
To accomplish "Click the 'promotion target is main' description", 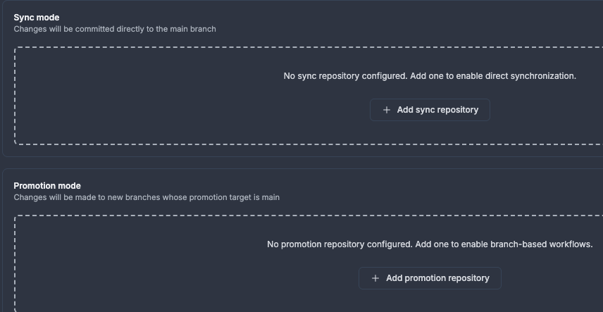I will (232, 197).
